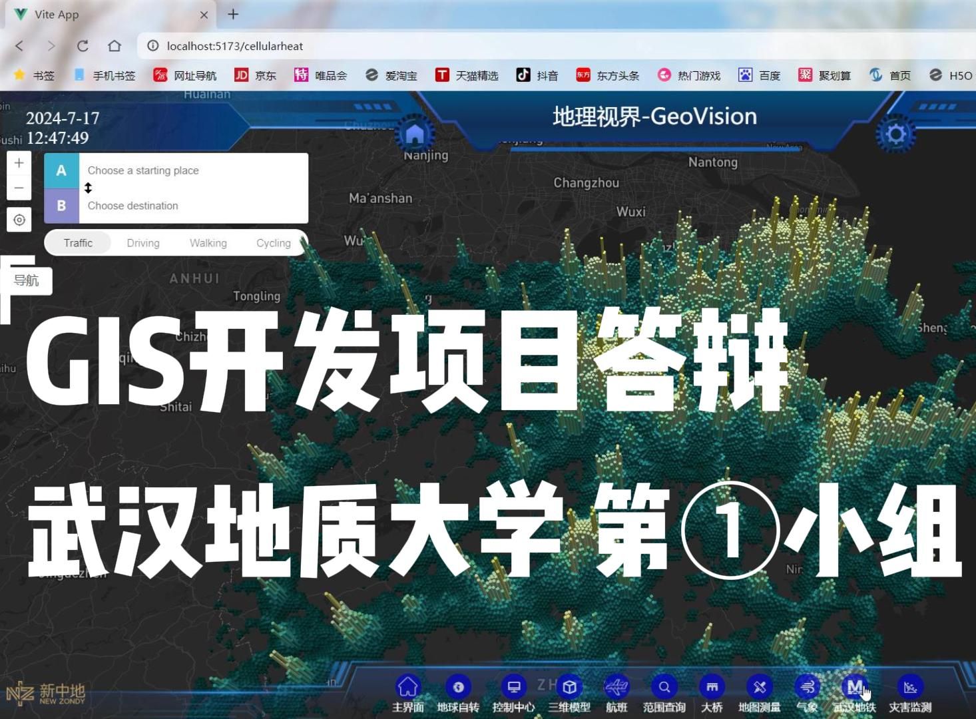Open the H5O bookmark
This screenshot has width=976, height=719.
951,75
